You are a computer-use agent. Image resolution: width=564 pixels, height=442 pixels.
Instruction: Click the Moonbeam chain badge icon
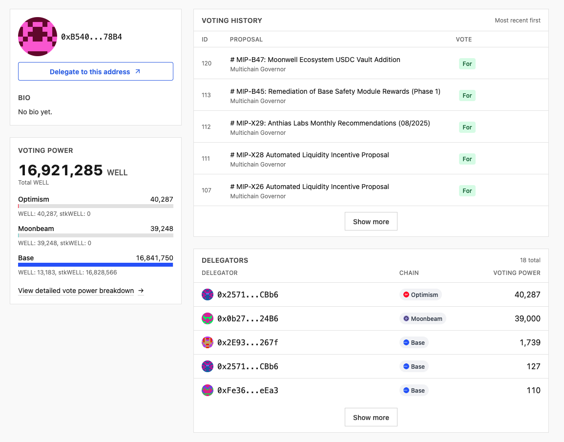(406, 318)
